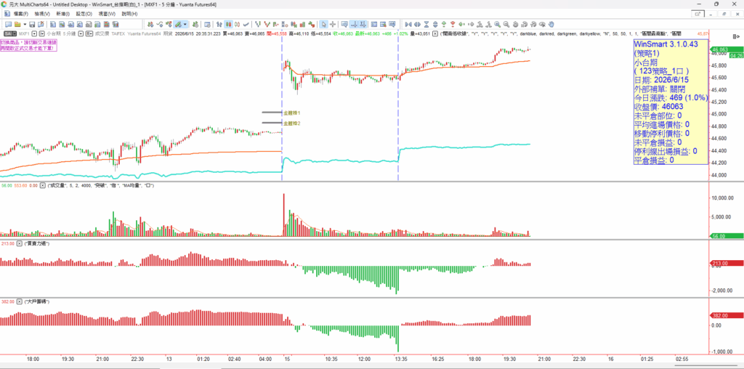Click the open folder toolbar icon
744x369 pixels.
tap(17, 24)
